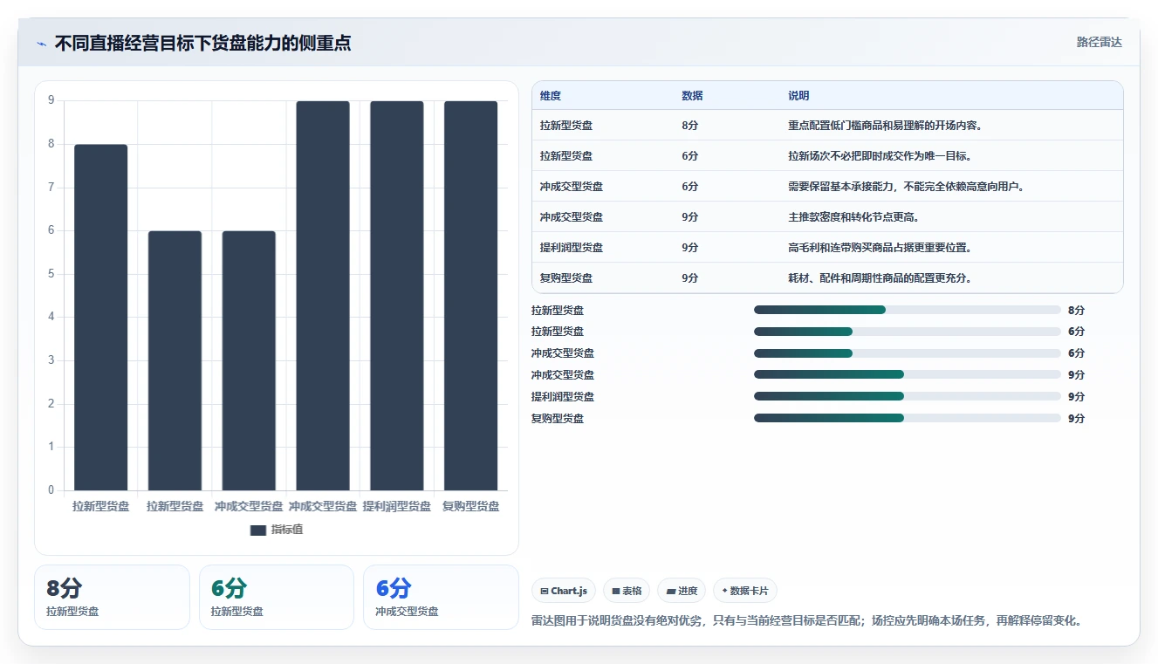The image size is (1158, 664).
Task: Click the 复购型货盘 progress bar
Action: [x=908, y=419]
